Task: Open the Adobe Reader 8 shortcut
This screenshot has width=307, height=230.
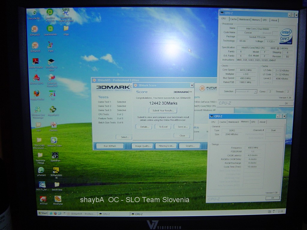Action: tap(36, 65)
